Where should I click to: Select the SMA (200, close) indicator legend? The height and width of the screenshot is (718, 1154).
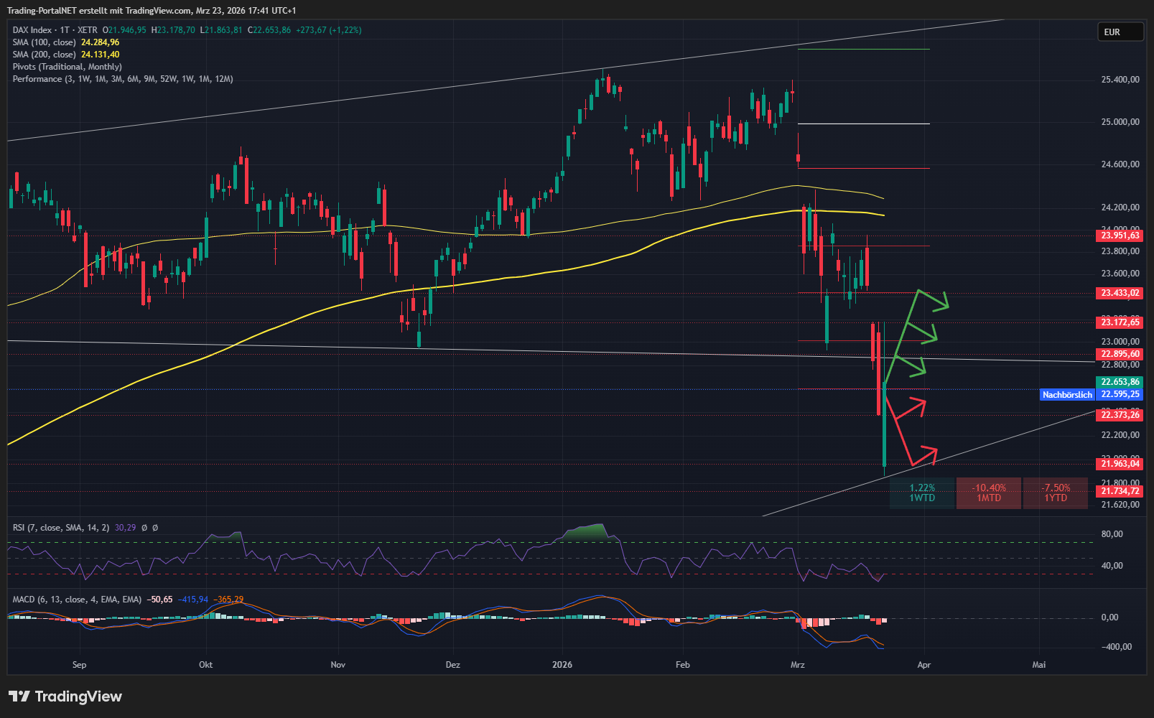coord(44,55)
